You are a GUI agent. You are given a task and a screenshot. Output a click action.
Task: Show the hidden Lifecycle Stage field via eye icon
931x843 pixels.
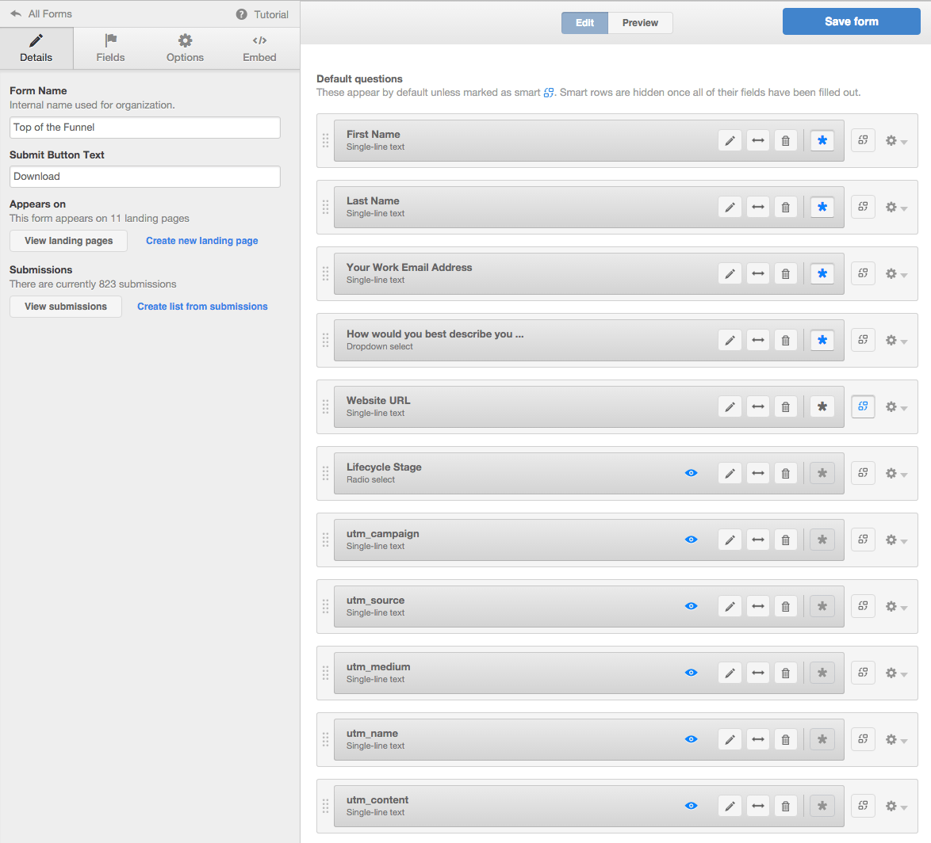[x=691, y=473]
